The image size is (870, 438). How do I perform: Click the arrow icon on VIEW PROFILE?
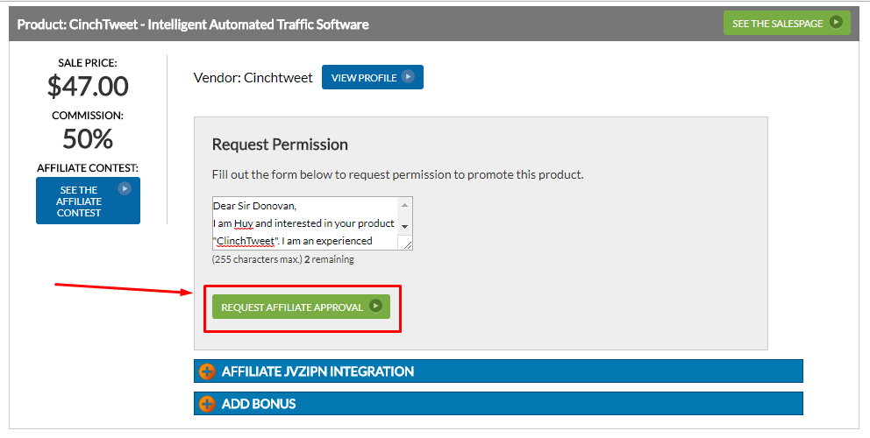pyautogui.click(x=408, y=76)
